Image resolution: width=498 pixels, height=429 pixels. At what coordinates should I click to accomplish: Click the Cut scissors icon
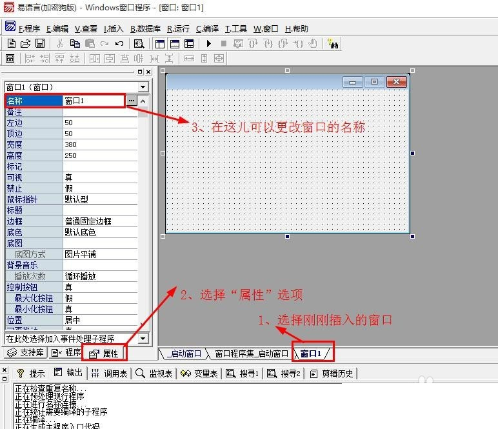[60, 43]
